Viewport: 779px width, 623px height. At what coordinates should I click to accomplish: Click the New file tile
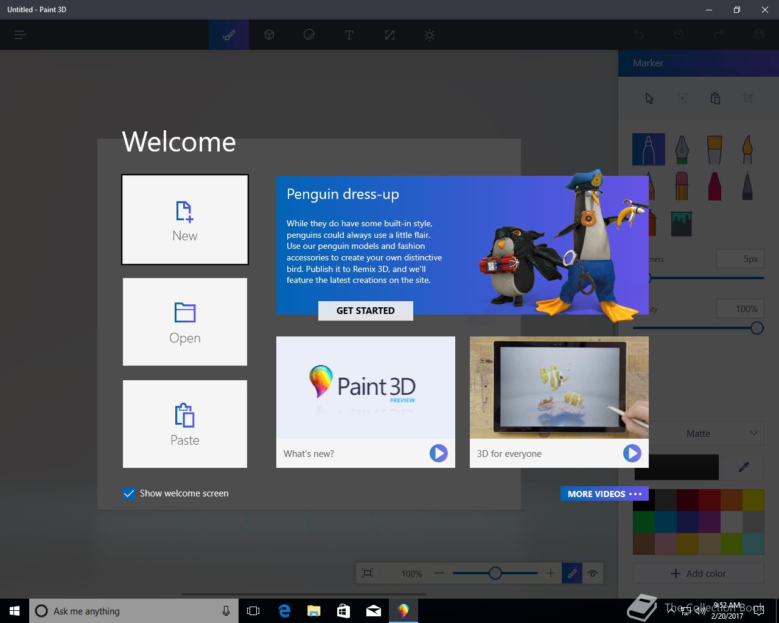tap(185, 220)
